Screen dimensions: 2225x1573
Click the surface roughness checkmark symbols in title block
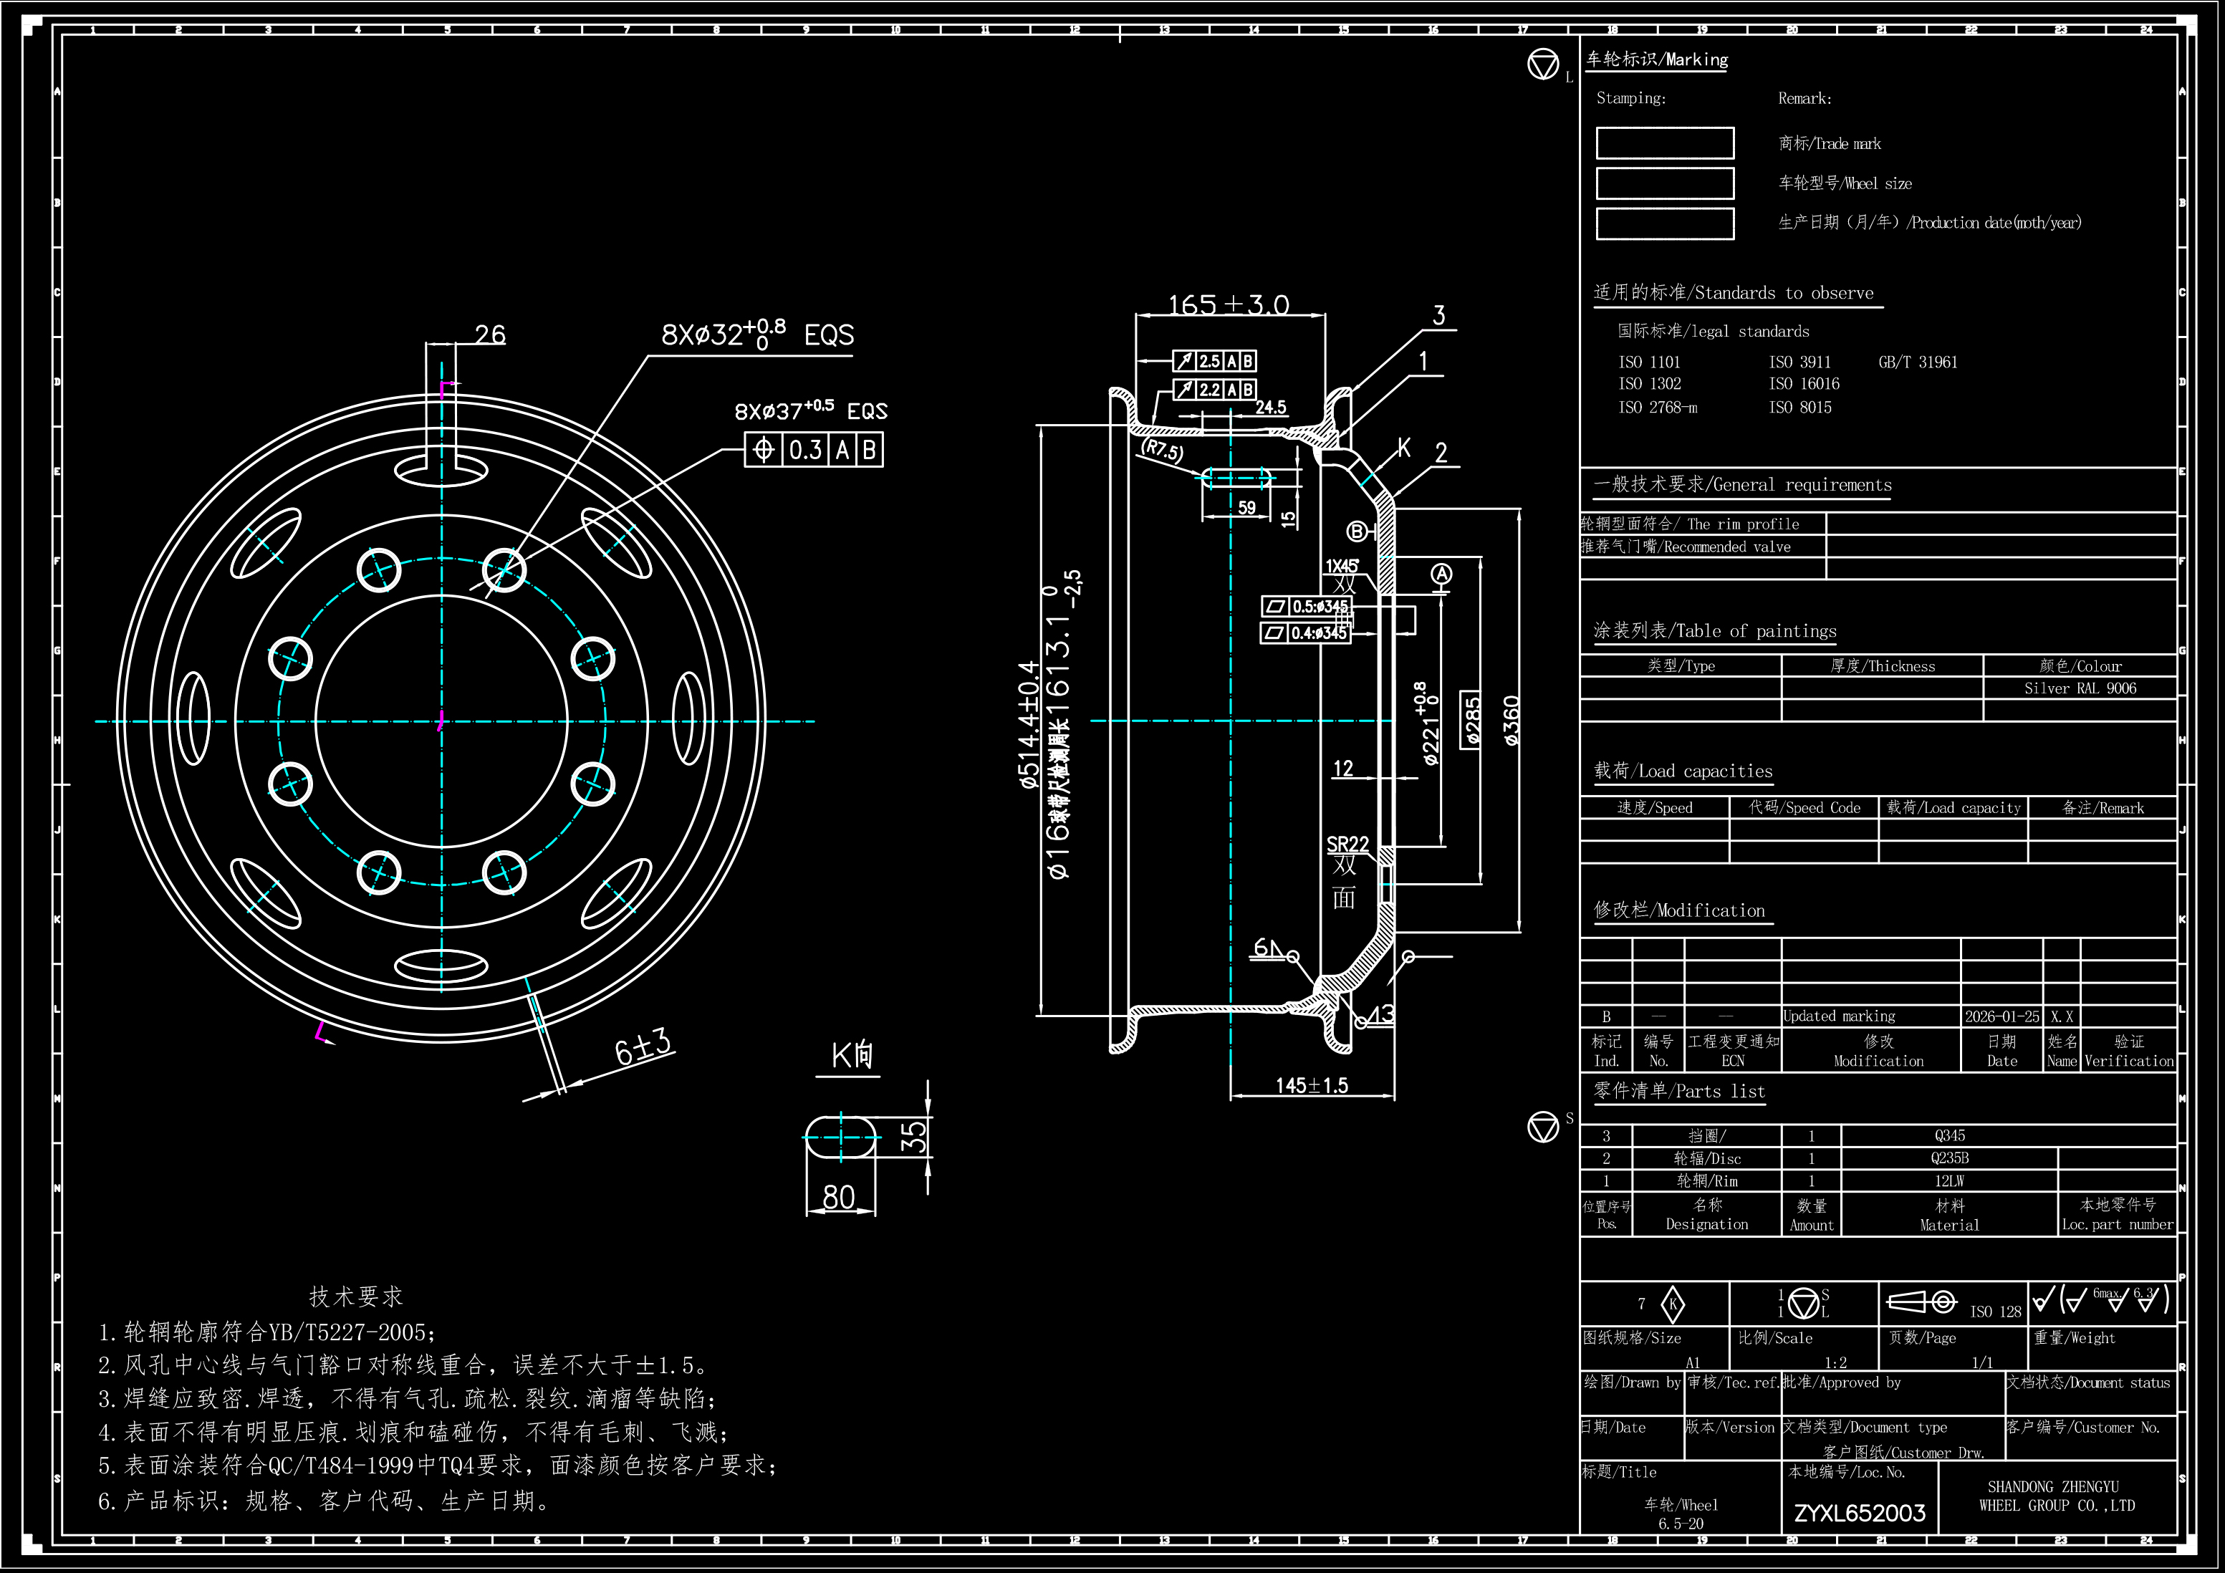coord(2100,1299)
